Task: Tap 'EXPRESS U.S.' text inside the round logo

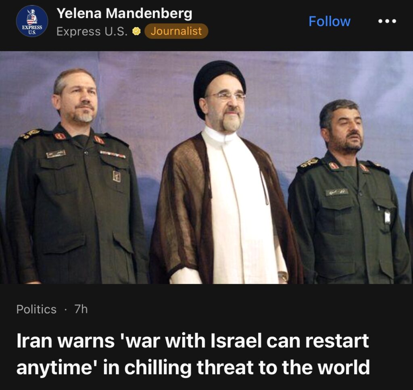Action: (x=32, y=29)
